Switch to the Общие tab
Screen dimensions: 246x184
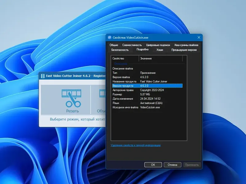coord(114,45)
